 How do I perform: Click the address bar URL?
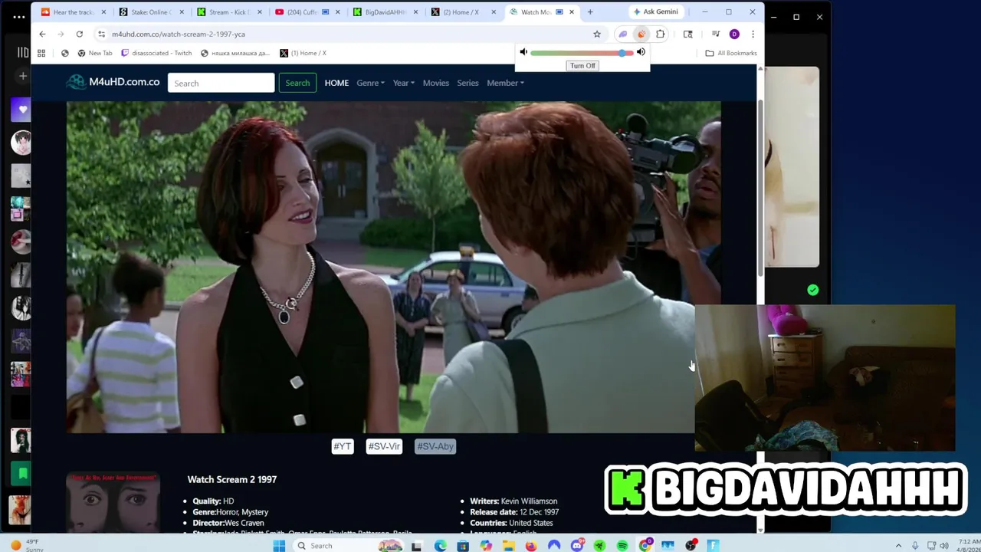(x=178, y=34)
